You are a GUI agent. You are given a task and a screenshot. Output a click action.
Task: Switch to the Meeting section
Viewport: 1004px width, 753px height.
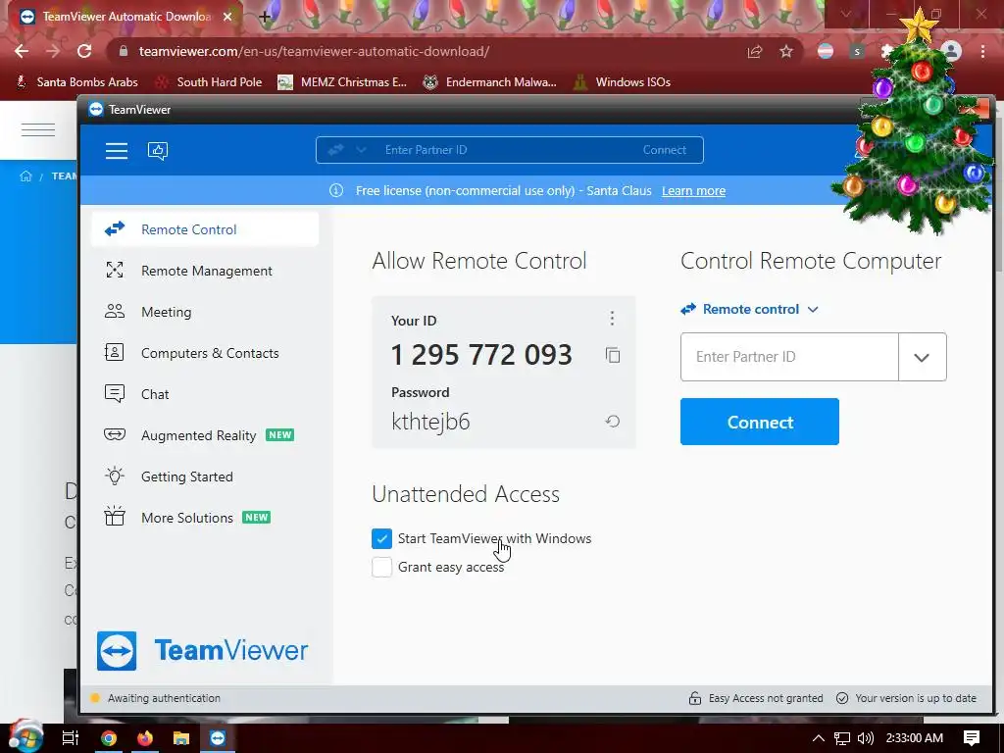pyautogui.click(x=205, y=312)
